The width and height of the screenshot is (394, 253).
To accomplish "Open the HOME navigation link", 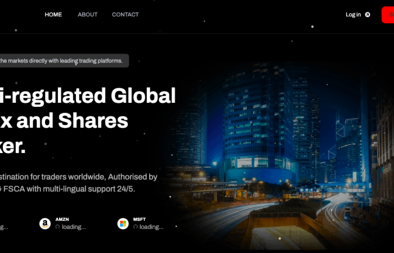I will click(53, 15).
